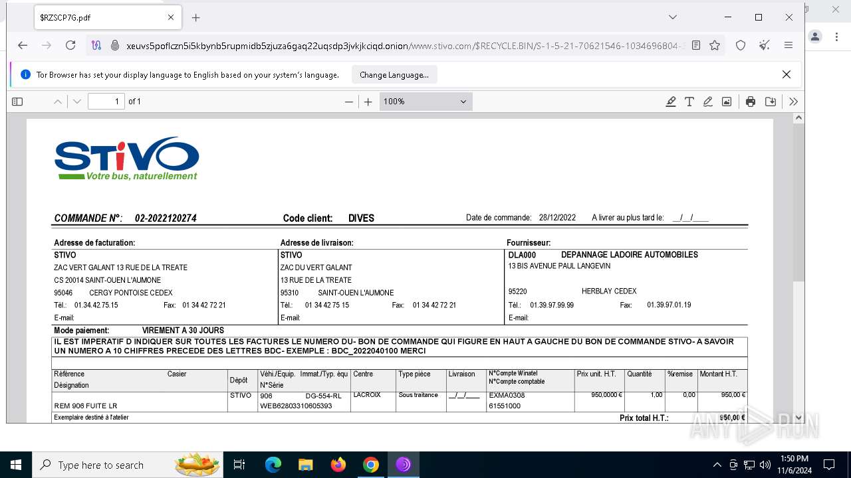The image size is (851, 478).
Task: Save the PDF with download icon
Action: coord(771,102)
